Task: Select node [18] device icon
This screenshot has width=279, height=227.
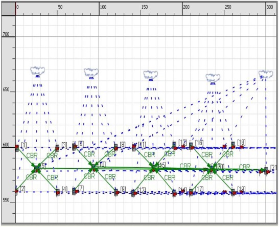Action: coord(233,146)
